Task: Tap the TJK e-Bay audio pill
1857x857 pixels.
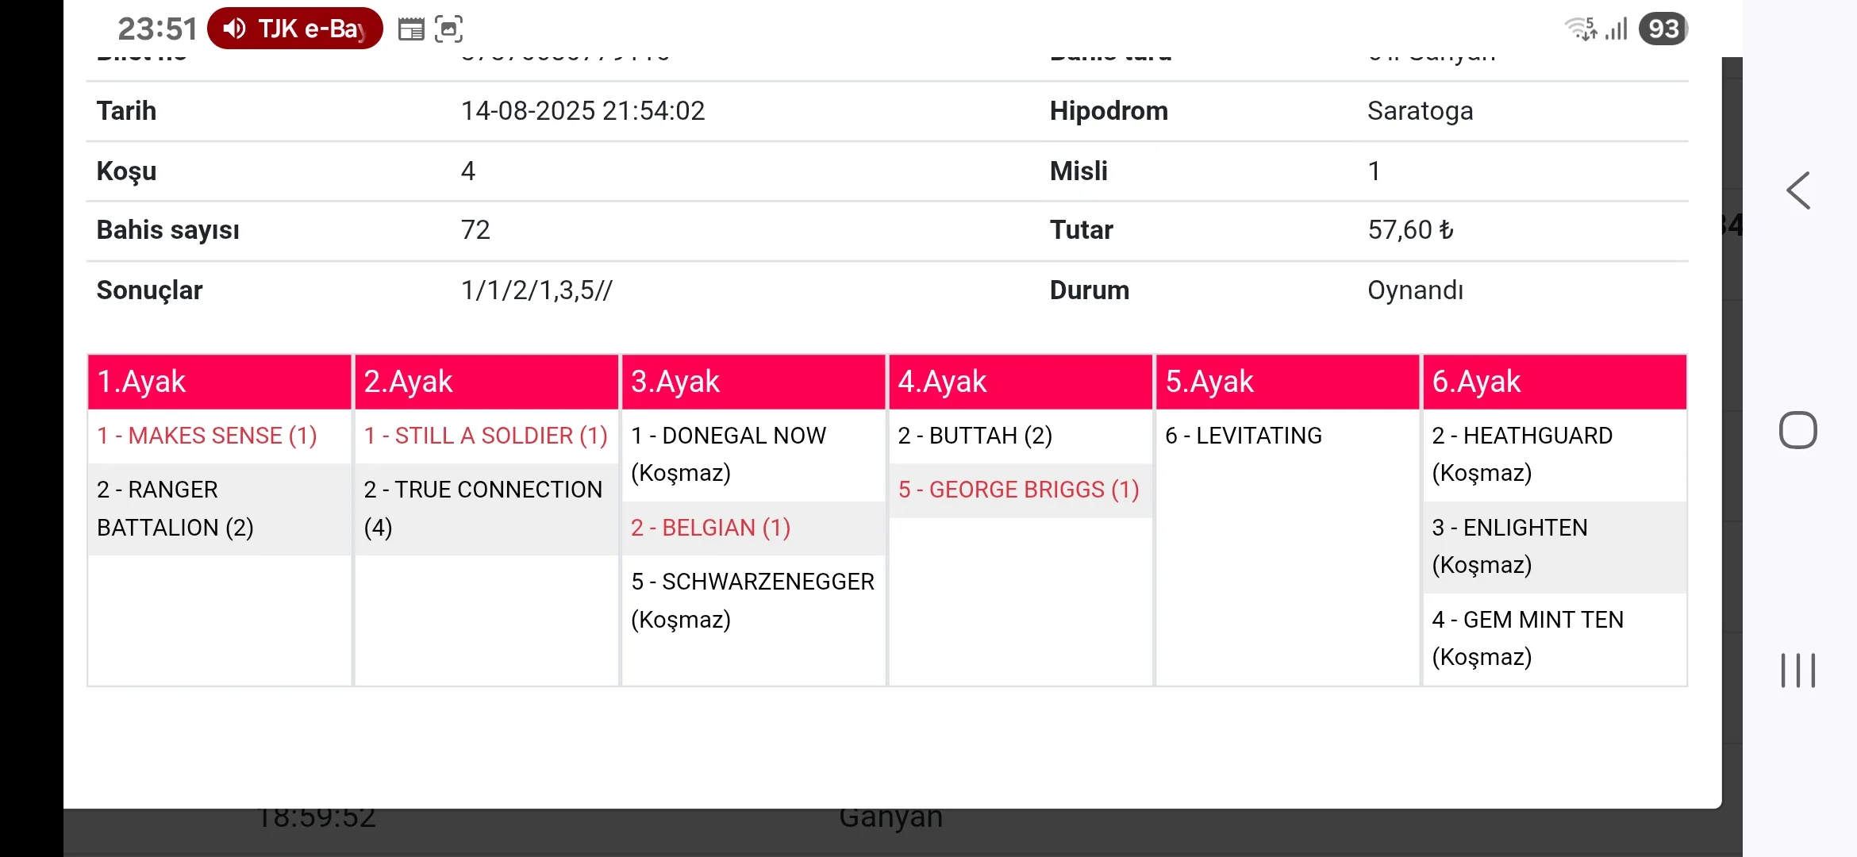Action: click(295, 29)
